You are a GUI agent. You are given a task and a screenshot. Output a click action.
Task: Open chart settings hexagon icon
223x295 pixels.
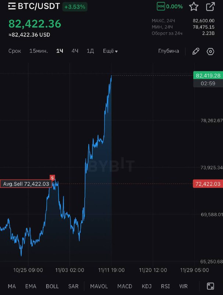coord(210,51)
